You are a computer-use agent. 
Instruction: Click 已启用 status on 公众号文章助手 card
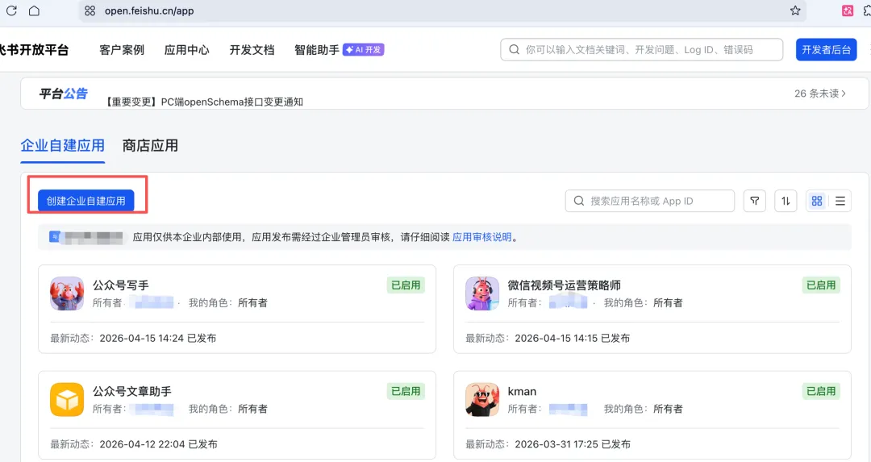click(x=406, y=391)
